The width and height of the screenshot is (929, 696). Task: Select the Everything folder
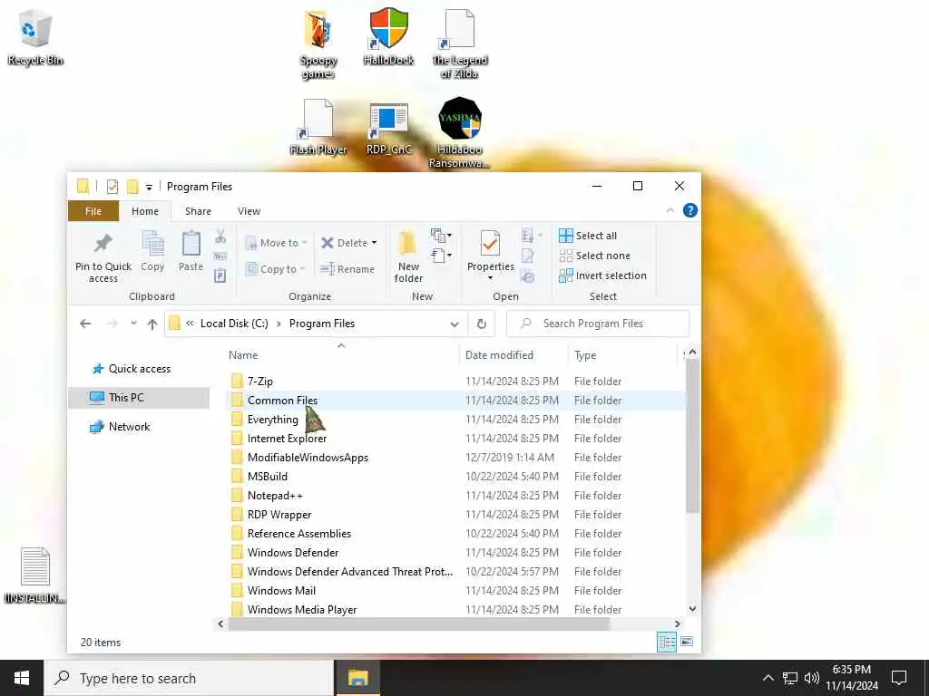[x=272, y=420]
